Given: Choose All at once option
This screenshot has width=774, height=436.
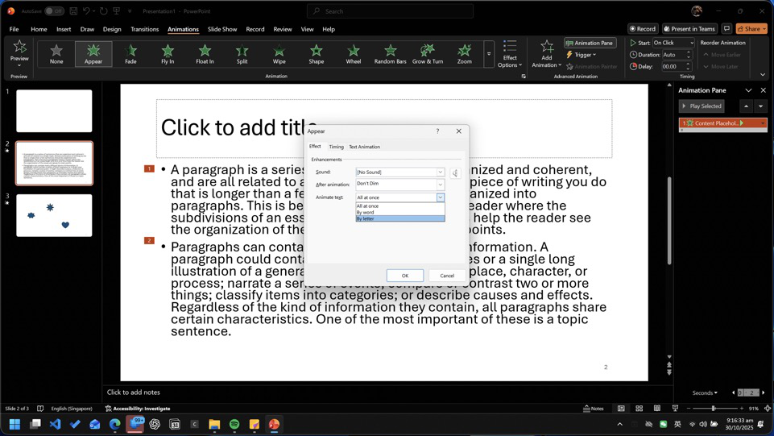Looking at the screenshot, I should (400, 206).
